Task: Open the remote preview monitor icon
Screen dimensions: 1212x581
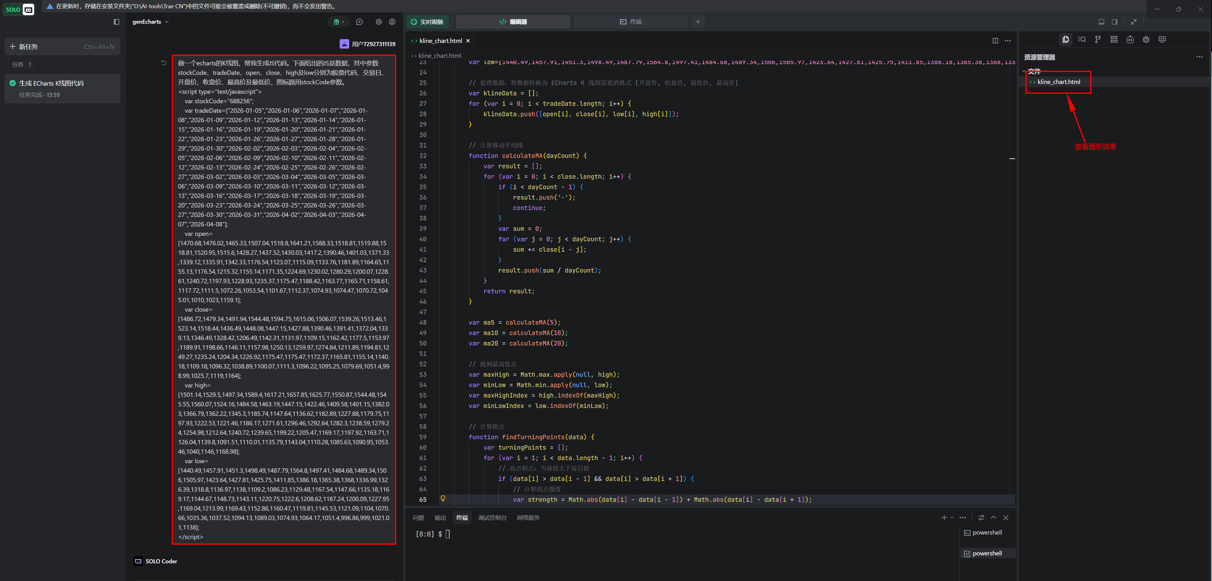Action: pyautogui.click(x=1162, y=39)
